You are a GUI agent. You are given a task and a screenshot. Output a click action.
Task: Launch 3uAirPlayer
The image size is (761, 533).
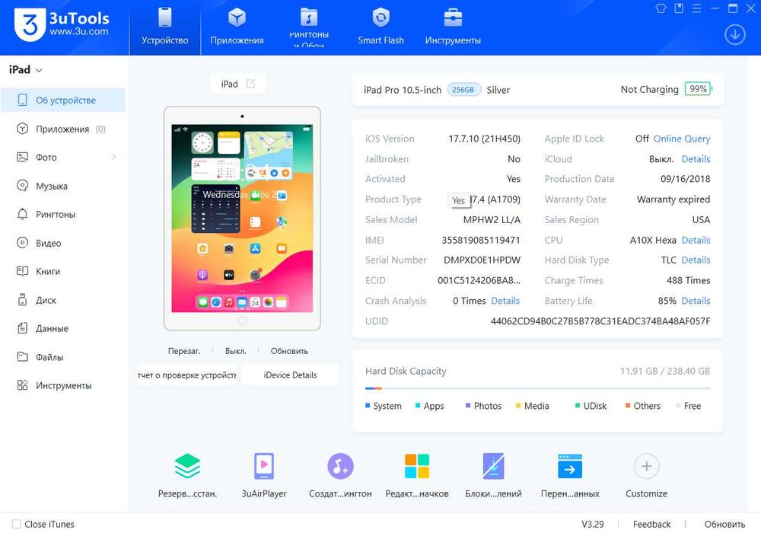(264, 475)
